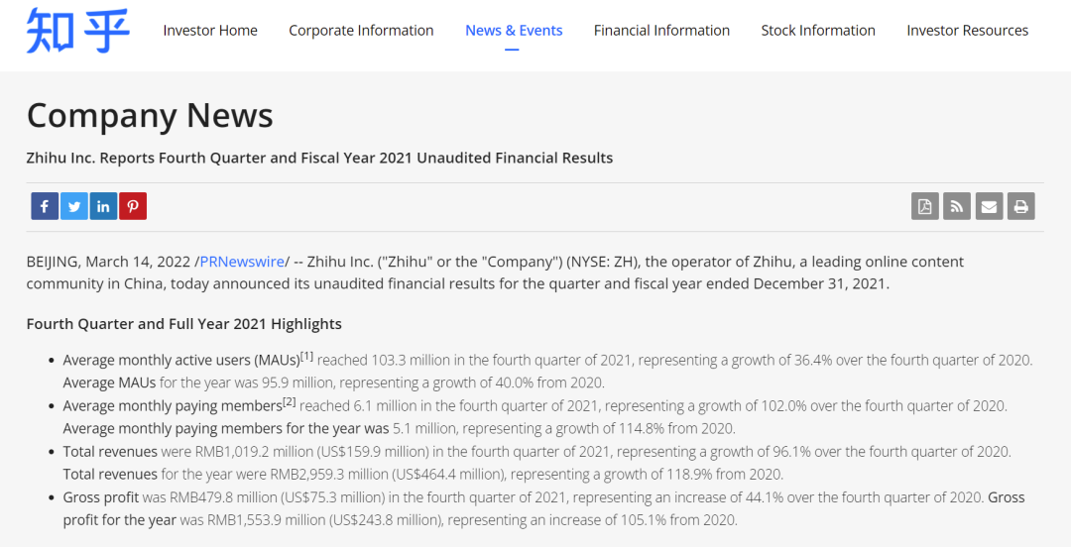Click footnote [2] beside paying members

(x=290, y=401)
